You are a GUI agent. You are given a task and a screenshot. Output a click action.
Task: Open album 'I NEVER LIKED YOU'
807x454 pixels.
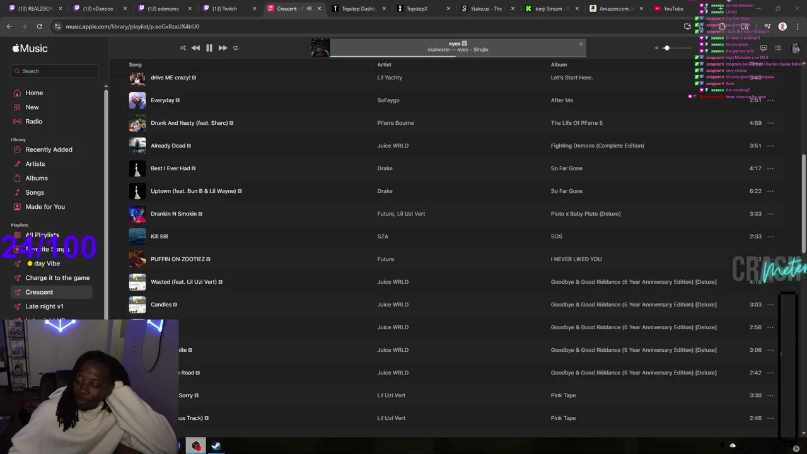[x=576, y=259]
